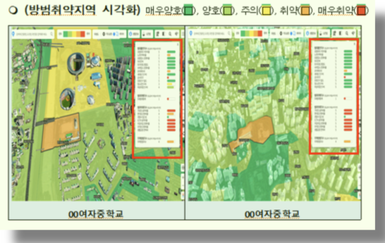Select green swatch in right map legend bar
The width and height of the screenshot is (385, 243).
(243, 33)
